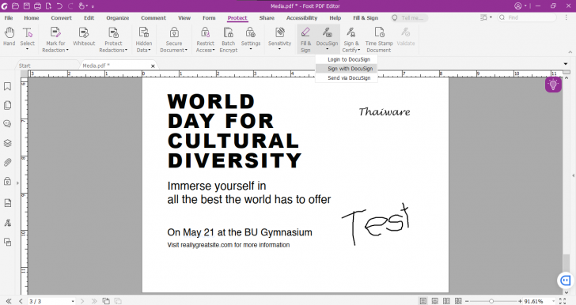Screen dimensions: 576x305
Task: Switch to the Home ribbon tab
Action: click(31, 17)
